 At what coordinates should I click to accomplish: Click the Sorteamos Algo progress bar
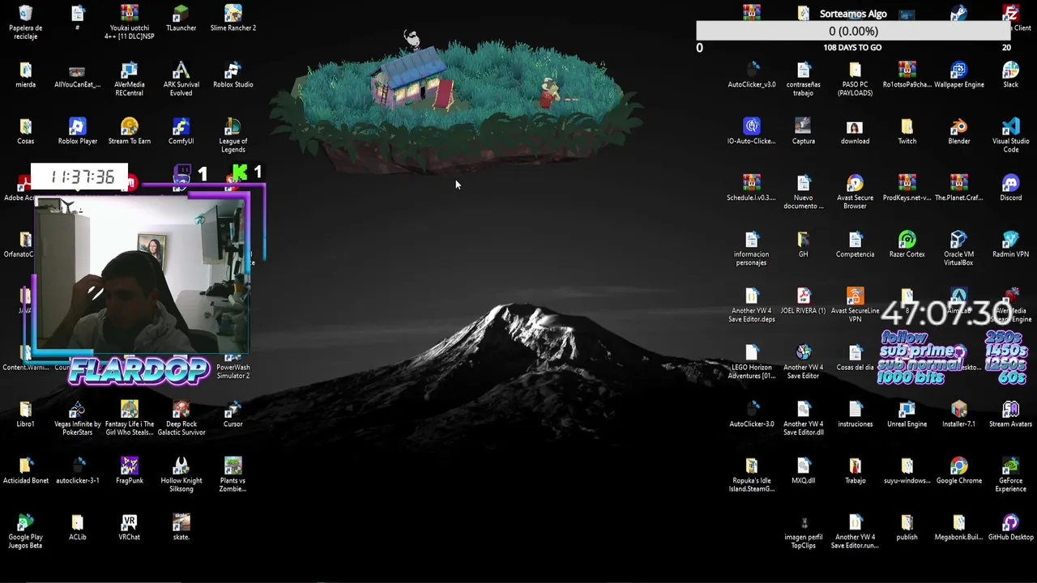pos(853,31)
